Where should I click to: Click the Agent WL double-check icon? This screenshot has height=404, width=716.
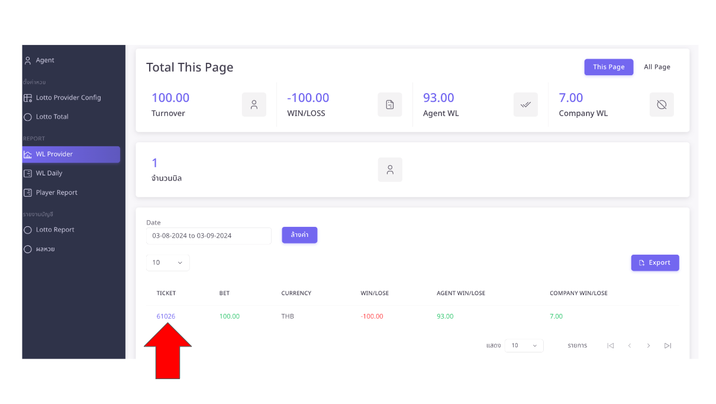point(525,105)
